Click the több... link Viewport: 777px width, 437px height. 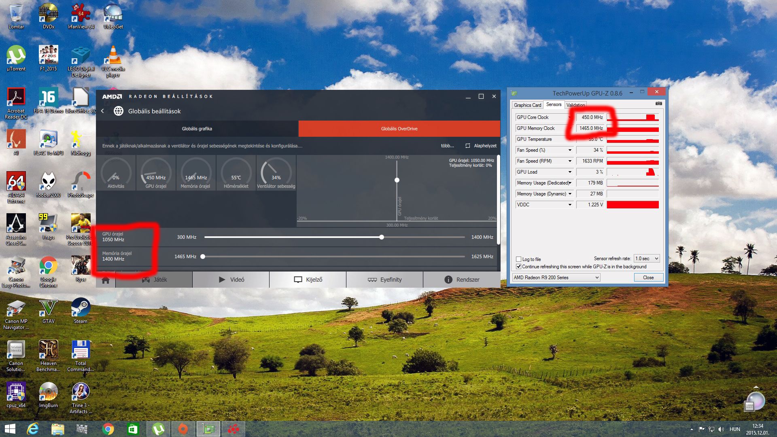tap(447, 146)
